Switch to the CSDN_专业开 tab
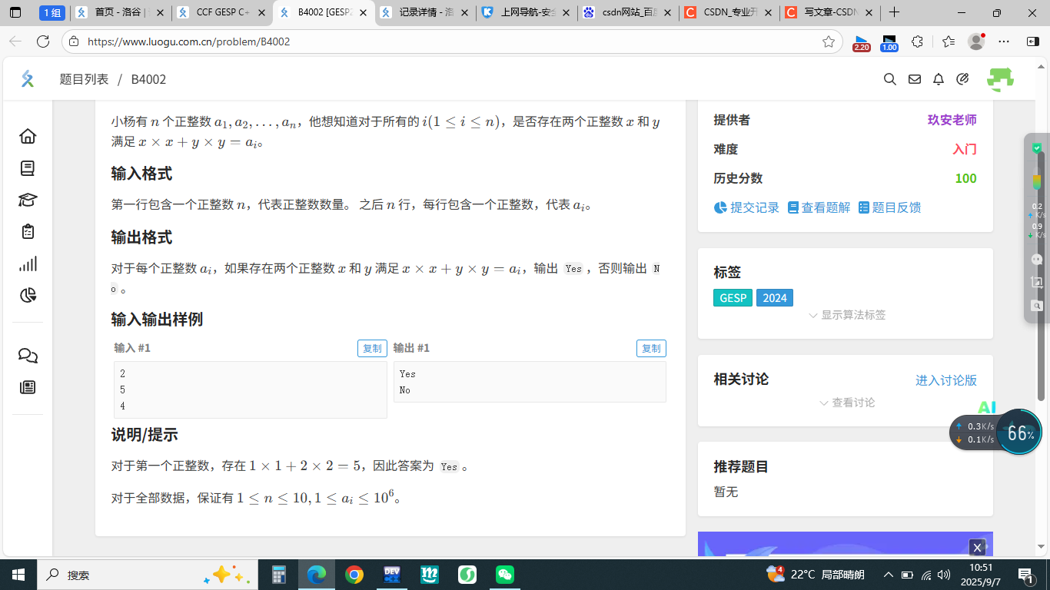1050x590 pixels. [729, 13]
